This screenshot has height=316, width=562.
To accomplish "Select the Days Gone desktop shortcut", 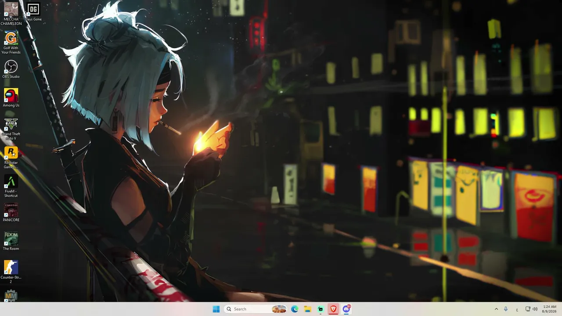I will (33, 12).
